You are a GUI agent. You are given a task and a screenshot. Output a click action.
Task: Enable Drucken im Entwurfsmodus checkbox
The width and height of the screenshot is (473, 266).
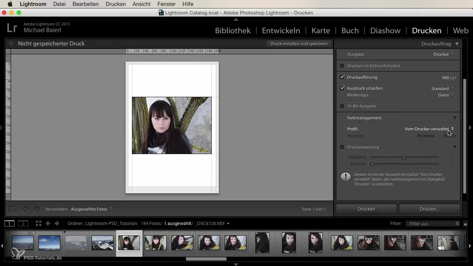point(342,66)
